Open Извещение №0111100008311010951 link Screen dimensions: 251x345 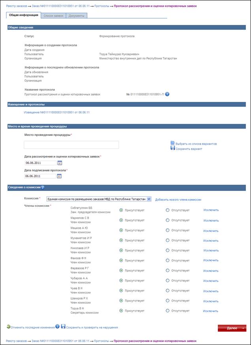click(57, 112)
